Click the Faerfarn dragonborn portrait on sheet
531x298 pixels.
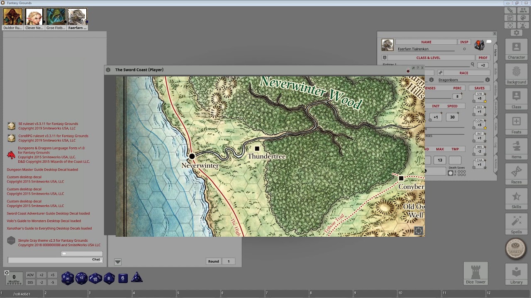(387, 45)
